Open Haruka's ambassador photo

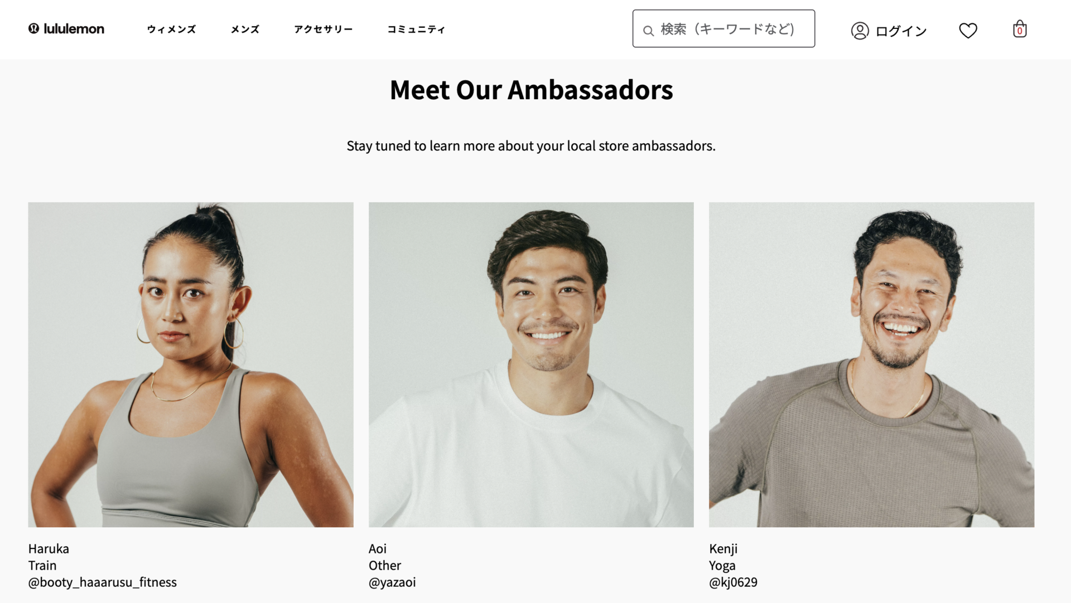191,364
